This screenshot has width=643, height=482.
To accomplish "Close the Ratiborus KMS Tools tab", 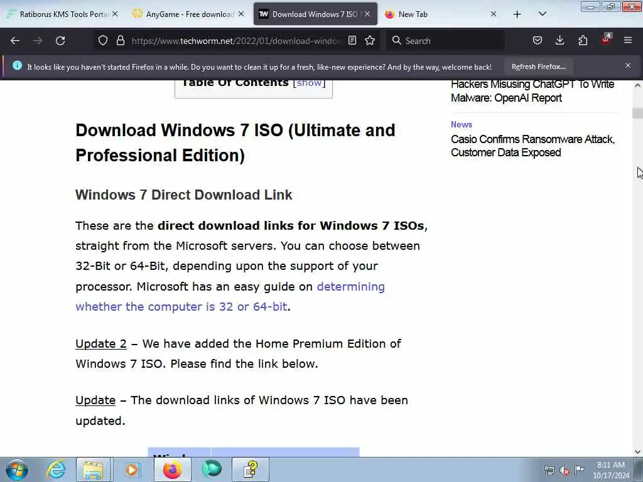I will pyautogui.click(x=115, y=14).
